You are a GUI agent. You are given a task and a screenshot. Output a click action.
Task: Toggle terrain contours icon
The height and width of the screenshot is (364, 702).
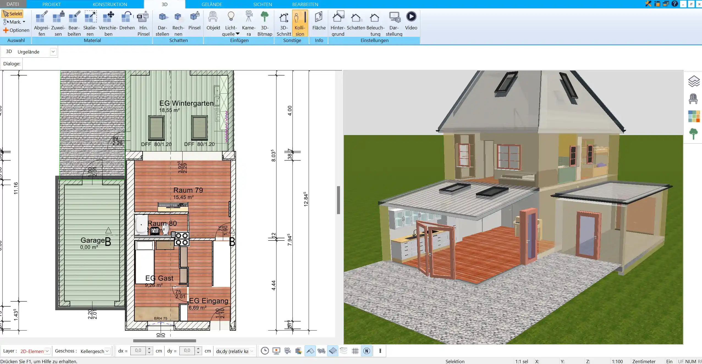pyautogui.click(x=344, y=351)
